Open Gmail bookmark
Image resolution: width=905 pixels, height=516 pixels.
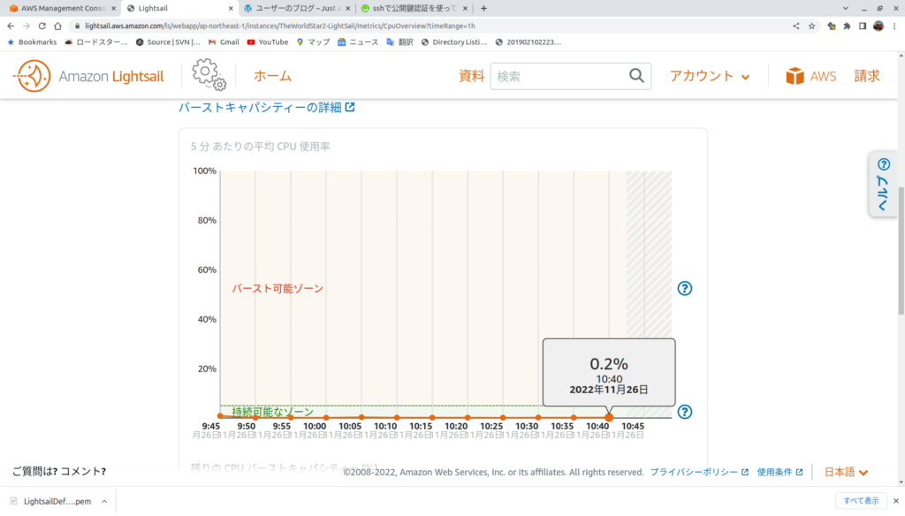[224, 42]
